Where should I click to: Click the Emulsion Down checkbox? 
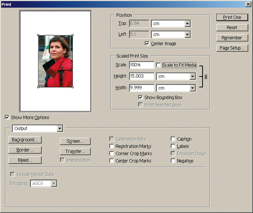pyautogui.click(x=173, y=153)
